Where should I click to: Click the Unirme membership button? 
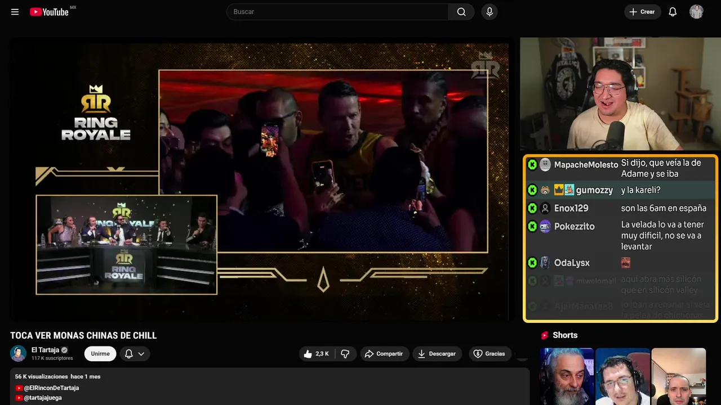[100, 354]
